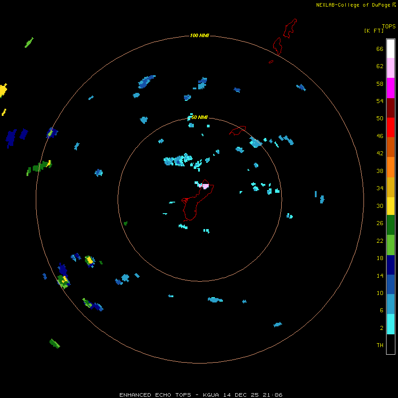Select the legend value 58
Screen dimensions: 398x398
[380, 84]
